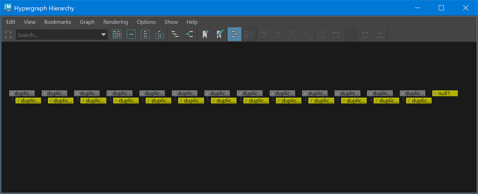Minimize the Hypergraph Hierarchy window

417,8
